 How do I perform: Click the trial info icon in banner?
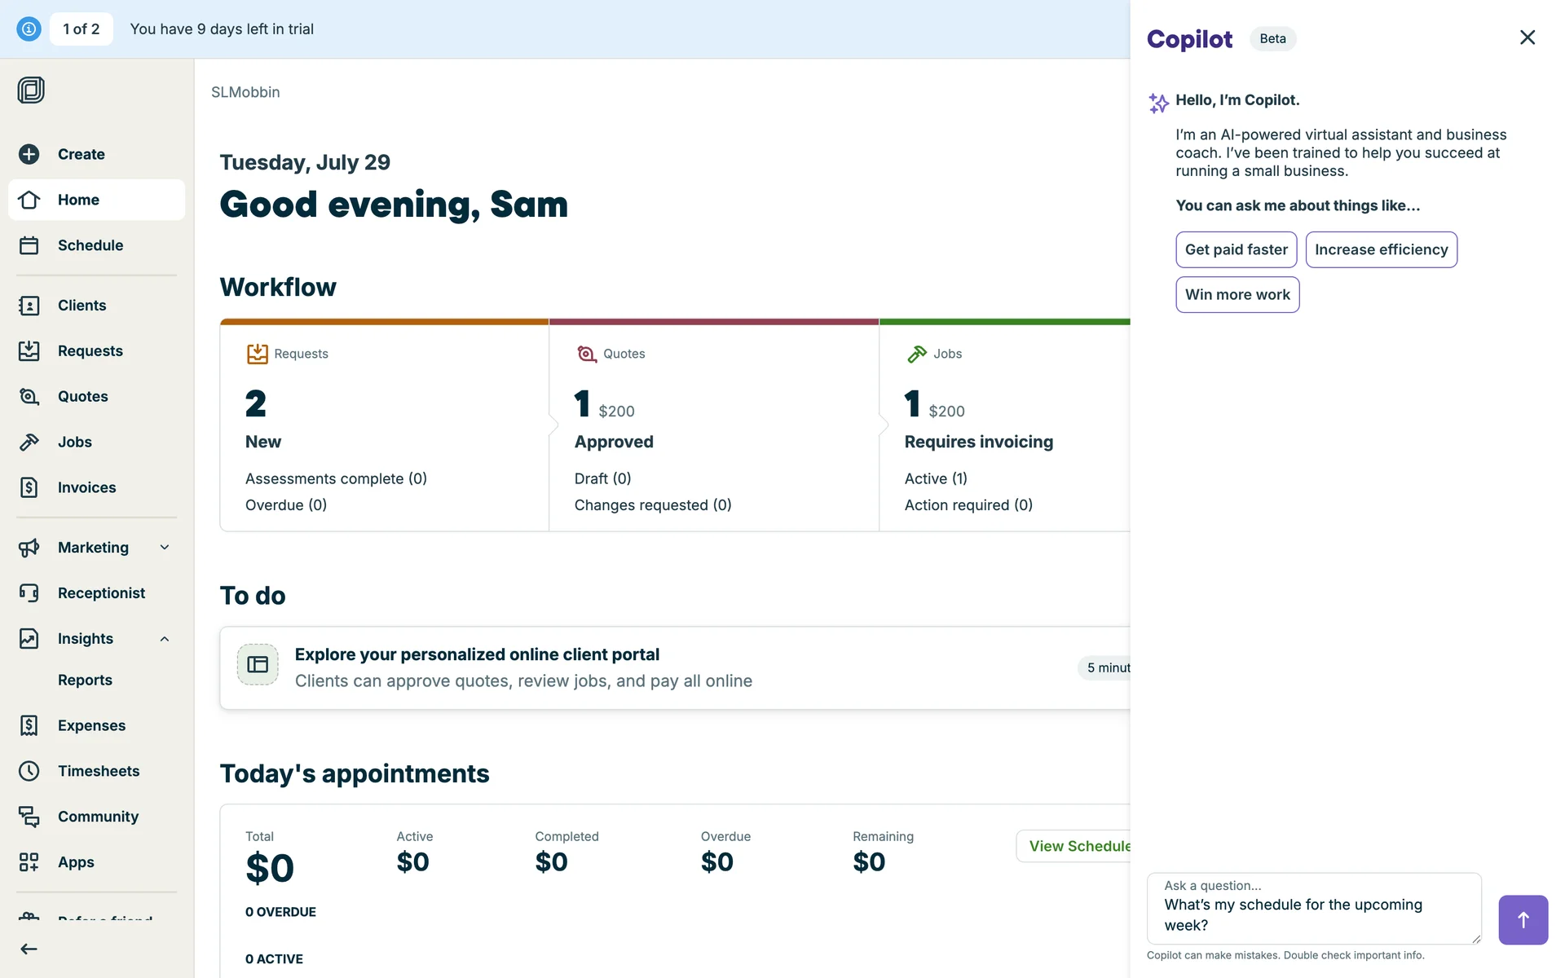(x=29, y=29)
